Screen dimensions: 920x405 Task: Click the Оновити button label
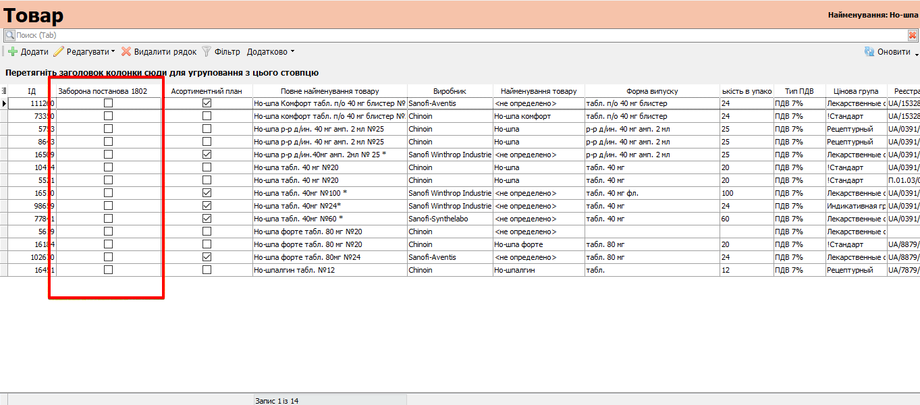(x=894, y=52)
